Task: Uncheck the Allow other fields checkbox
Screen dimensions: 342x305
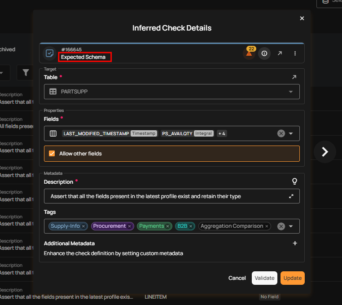Action: tap(52, 154)
